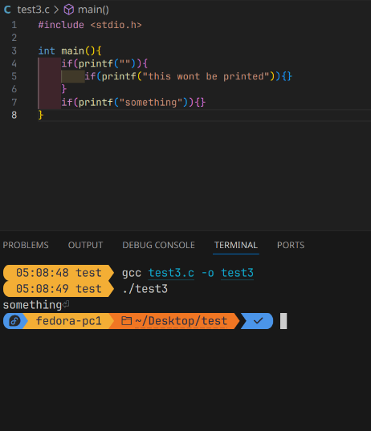Image resolution: width=371 pixels, height=431 pixels.
Task: Click the 'this wont be printed' string
Action: (x=206, y=76)
